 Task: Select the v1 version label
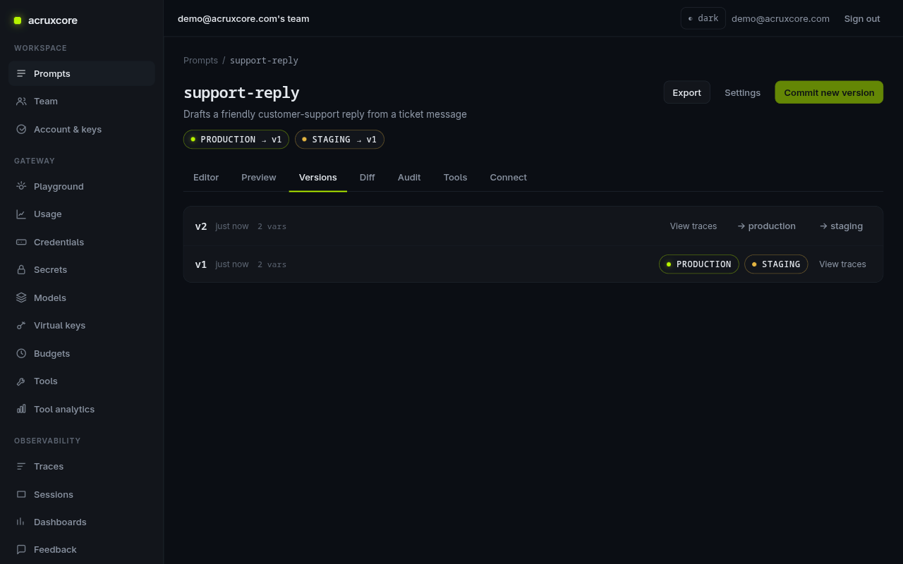(x=201, y=264)
